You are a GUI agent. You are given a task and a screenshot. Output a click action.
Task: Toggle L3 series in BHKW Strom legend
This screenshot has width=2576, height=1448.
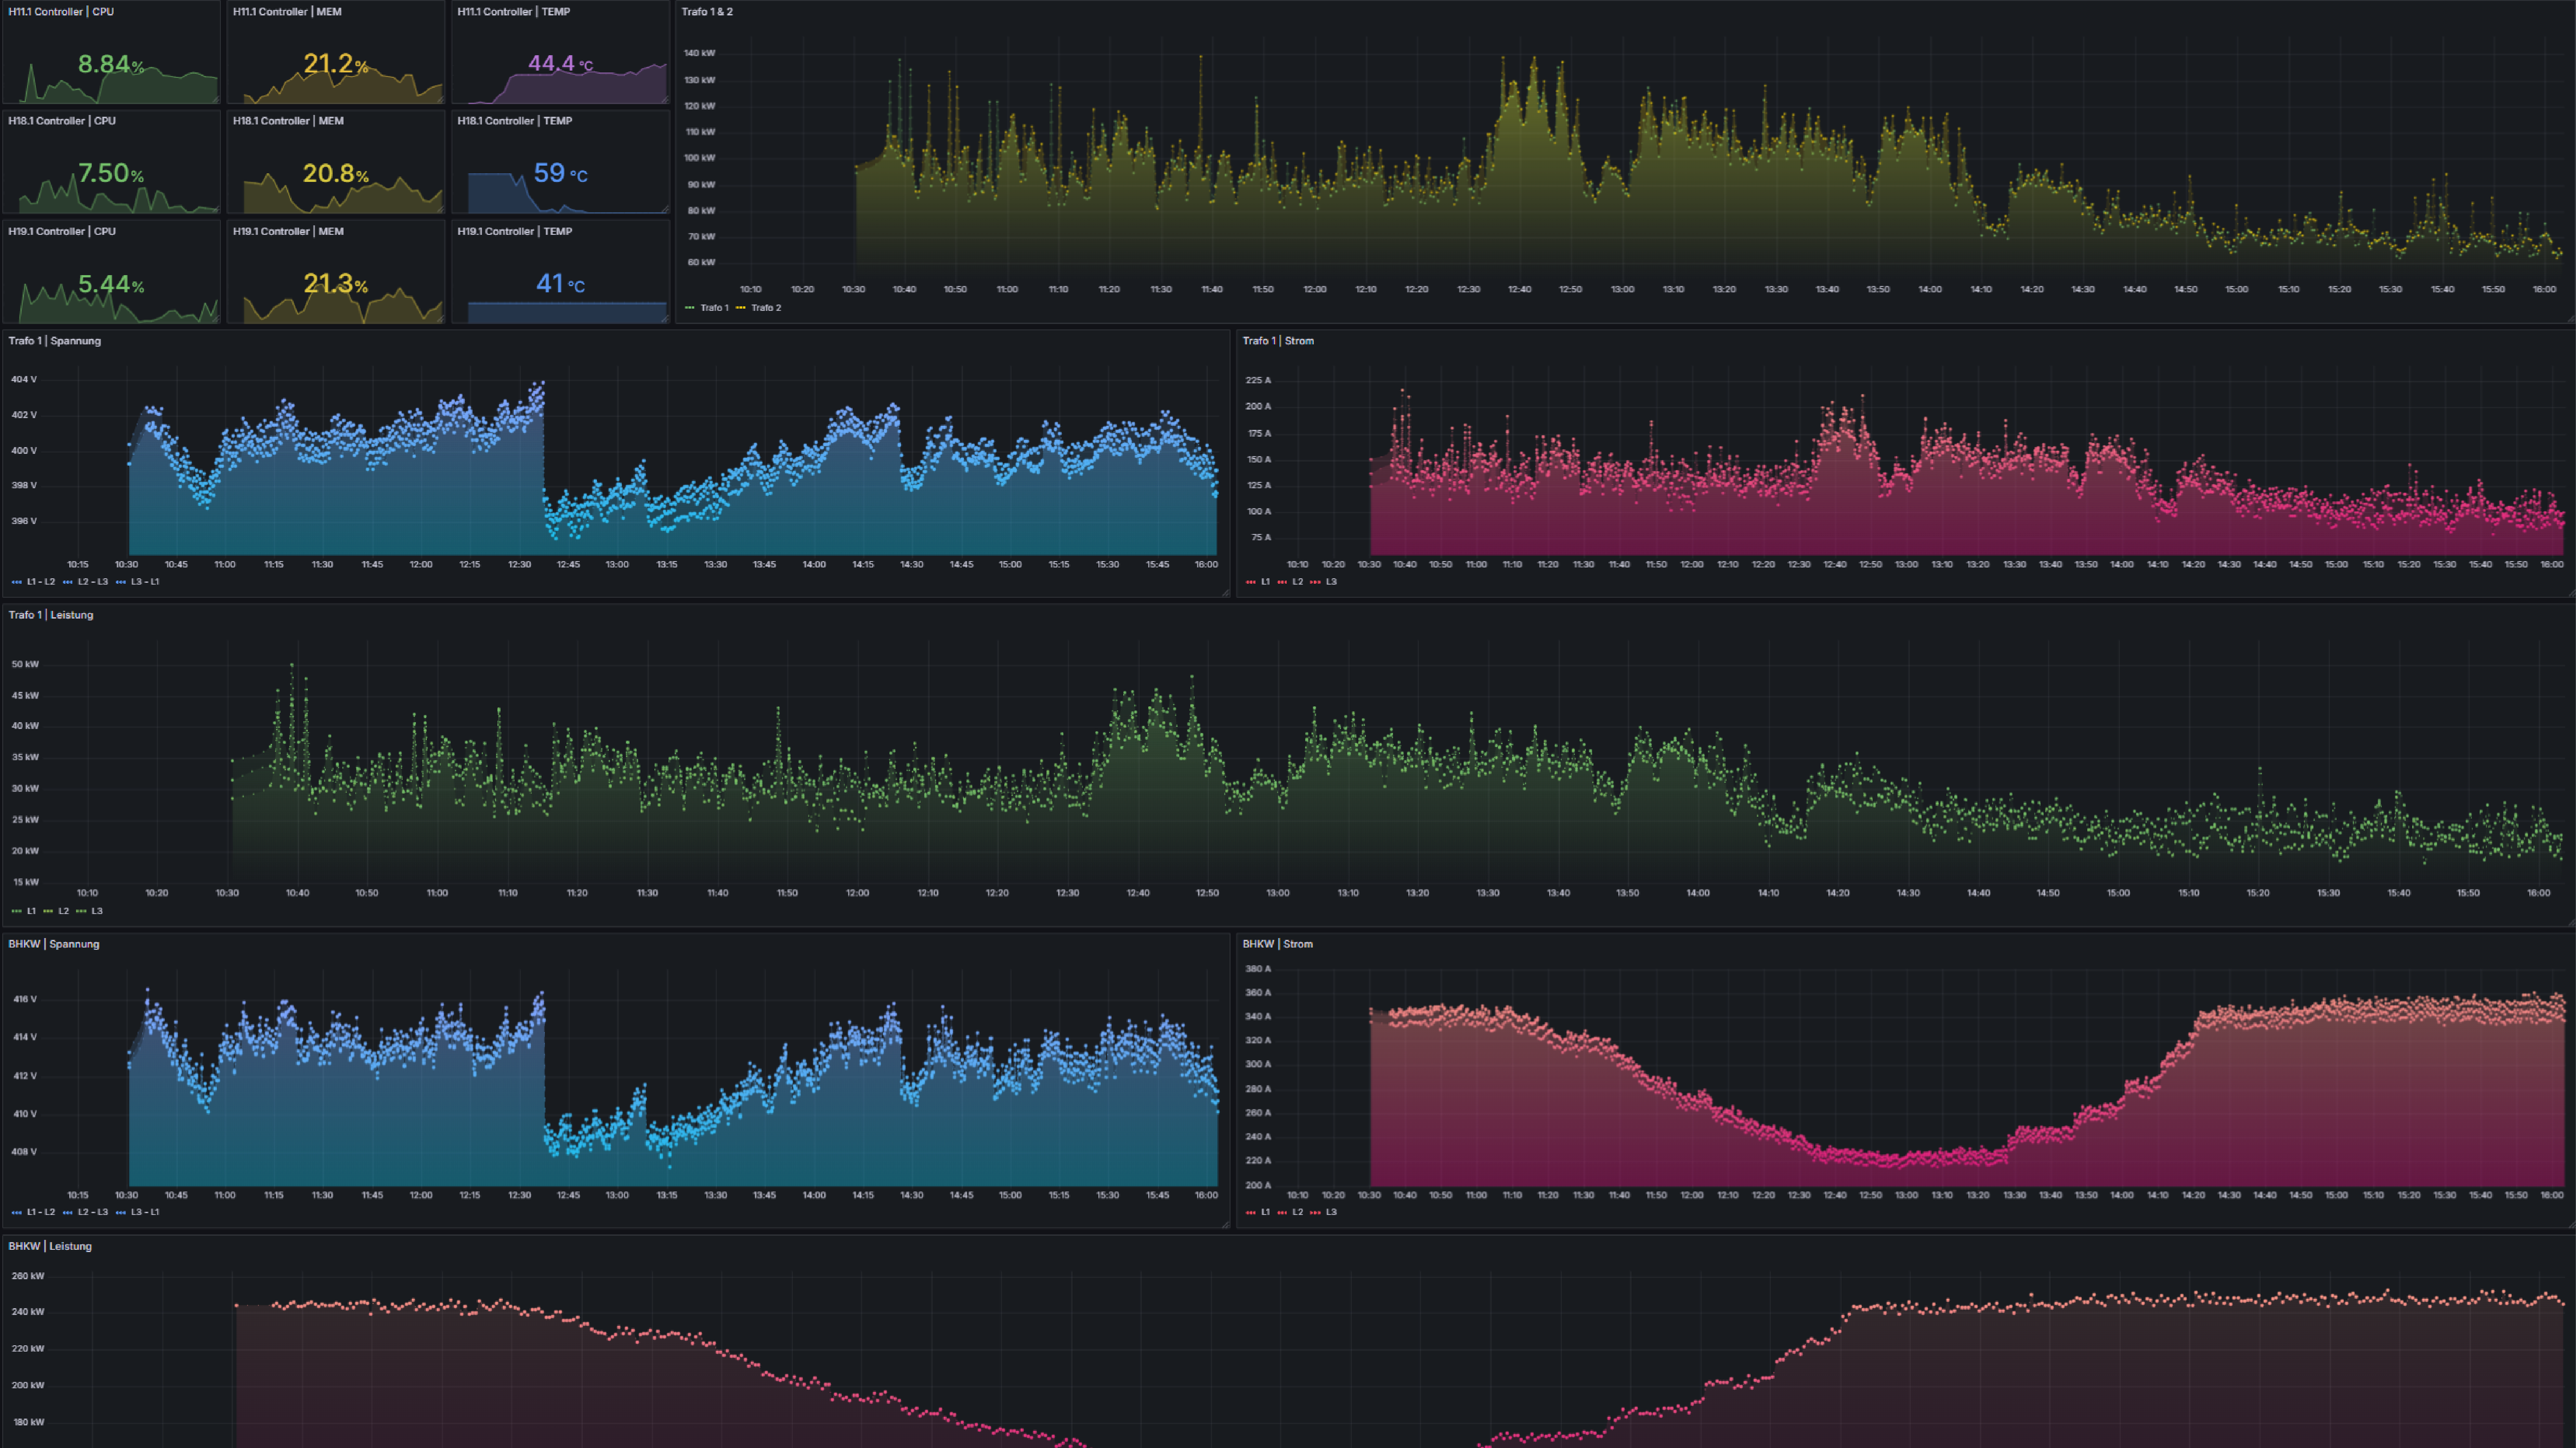coord(1331,1212)
